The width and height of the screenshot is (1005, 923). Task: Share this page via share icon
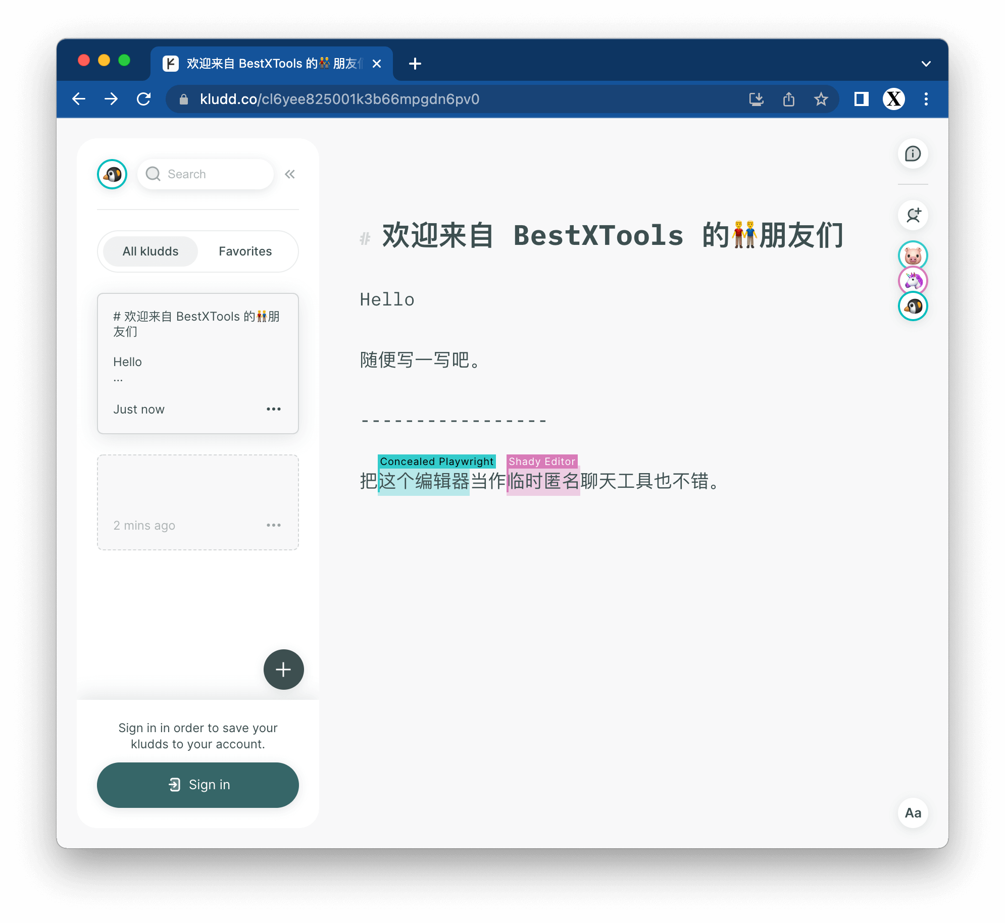[788, 99]
